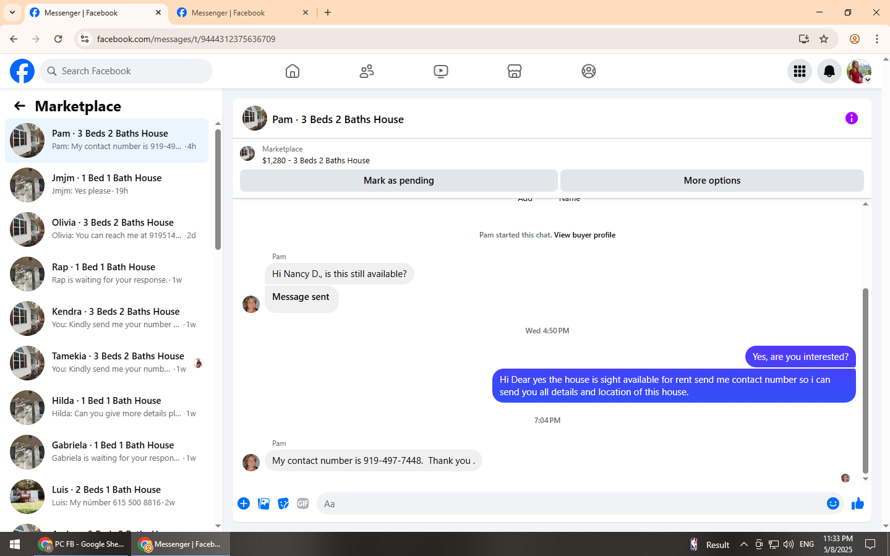Open Hilda 1 Bed 1 Bath conversation
890x556 pixels.
tap(106, 408)
